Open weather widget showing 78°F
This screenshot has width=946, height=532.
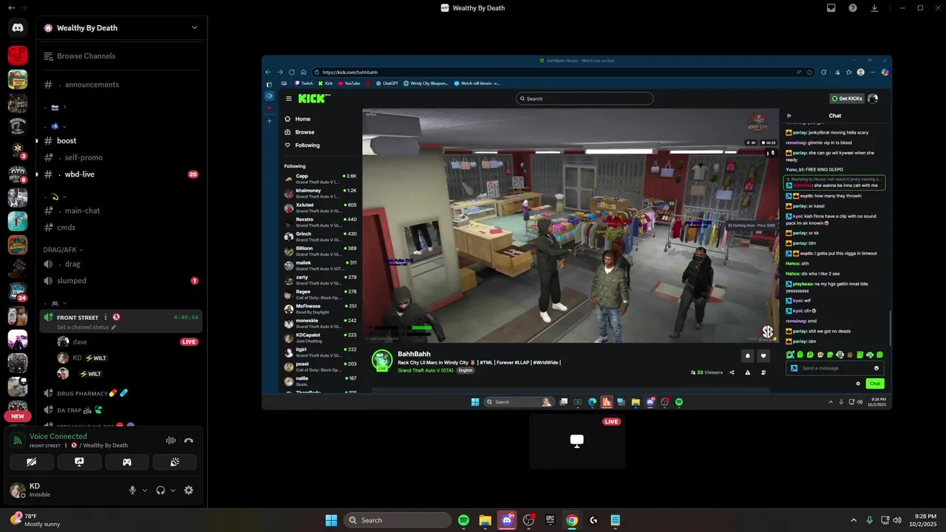point(35,520)
